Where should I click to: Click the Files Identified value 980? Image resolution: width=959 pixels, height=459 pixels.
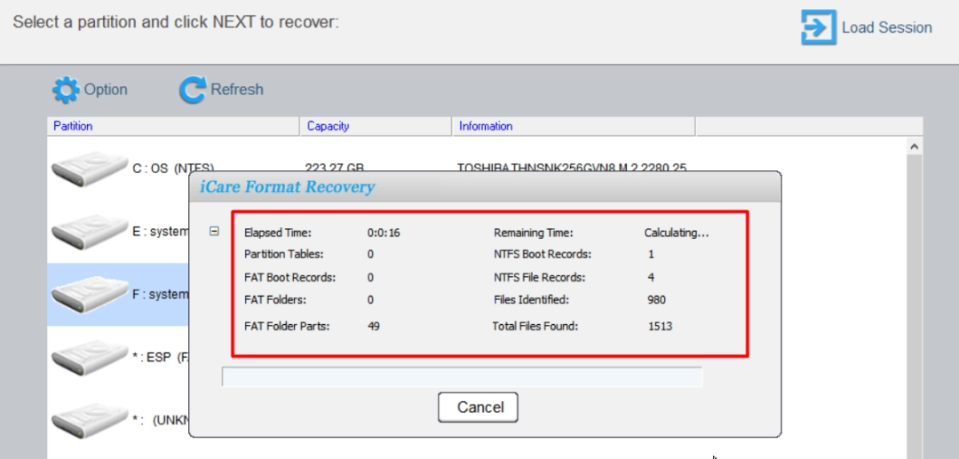(656, 300)
